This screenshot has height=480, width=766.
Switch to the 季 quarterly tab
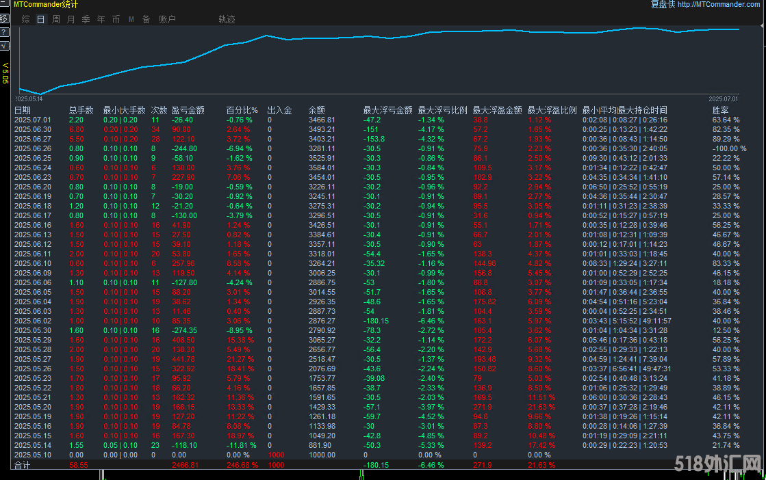coord(86,19)
